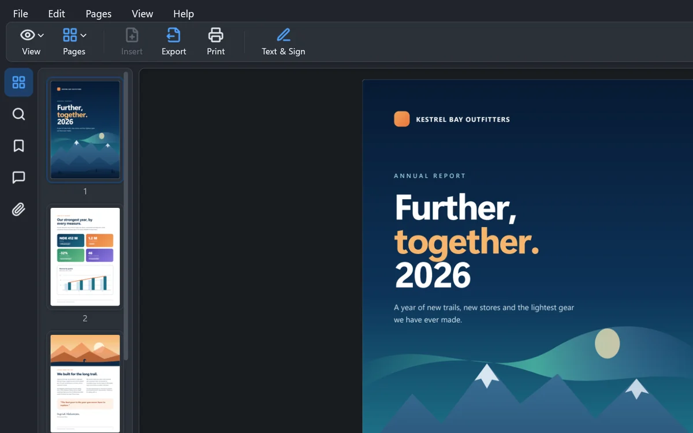Select page 1 thumbnail

[85, 130]
